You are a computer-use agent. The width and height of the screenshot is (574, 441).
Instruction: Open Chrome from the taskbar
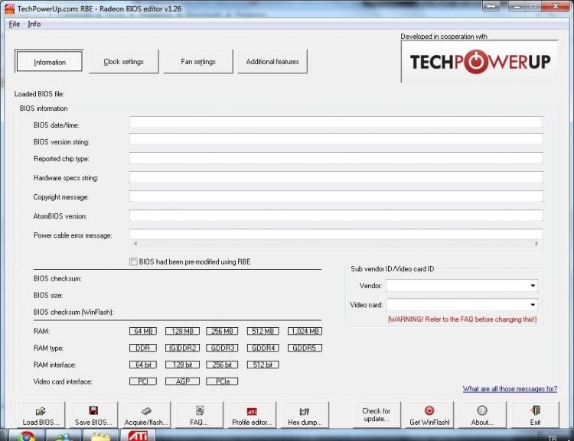tap(26, 436)
